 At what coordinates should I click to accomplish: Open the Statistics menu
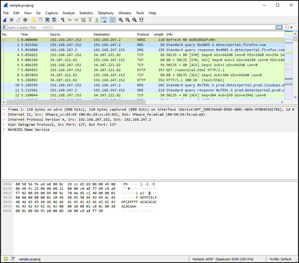[x=86, y=13]
